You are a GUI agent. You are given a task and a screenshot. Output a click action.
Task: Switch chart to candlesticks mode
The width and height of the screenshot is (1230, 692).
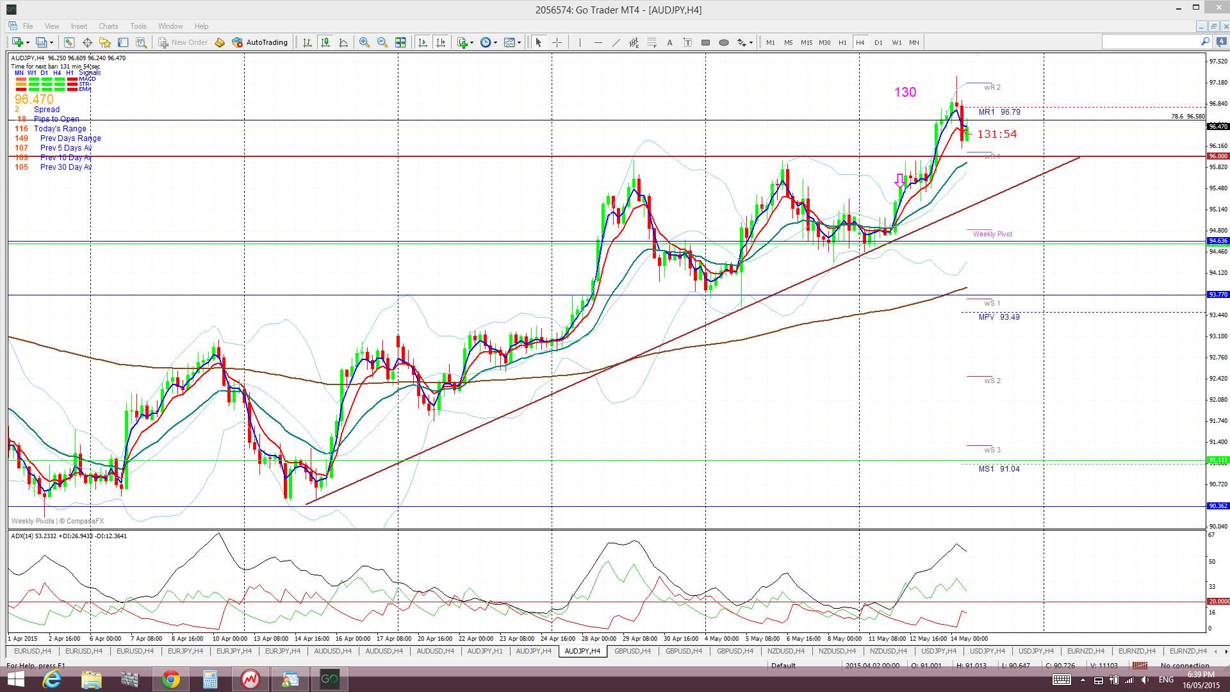[325, 42]
